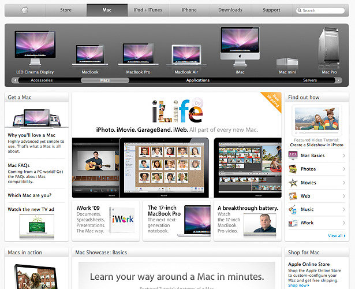The width and height of the screenshot is (355, 289).
Task: Open the Store tab
Action: [x=66, y=10]
